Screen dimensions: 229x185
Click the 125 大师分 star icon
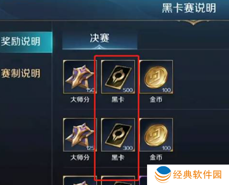[x=80, y=135]
